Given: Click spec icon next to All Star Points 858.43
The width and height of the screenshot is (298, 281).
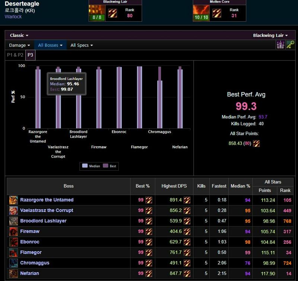Looking at the screenshot, I should tap(256, 143).
